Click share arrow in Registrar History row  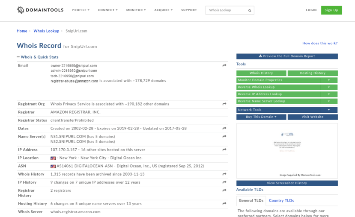pyautogui.click(x=224, y=191)
